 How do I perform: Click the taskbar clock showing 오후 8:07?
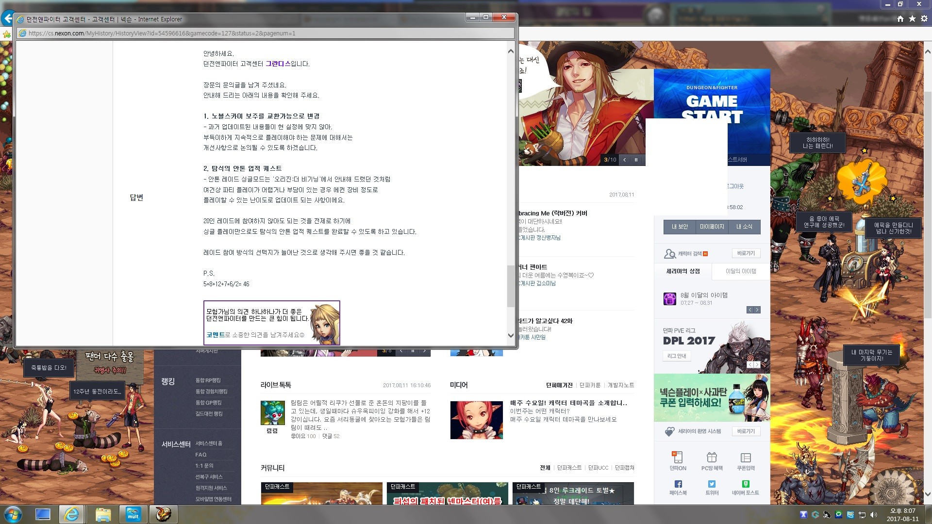pyautogui.click(x=902, y=515)
